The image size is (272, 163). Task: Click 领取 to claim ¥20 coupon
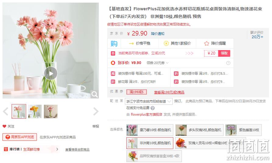pos(224,53)
